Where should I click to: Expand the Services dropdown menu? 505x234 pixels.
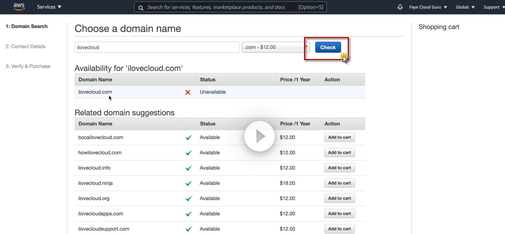click(x=49, y=7)
